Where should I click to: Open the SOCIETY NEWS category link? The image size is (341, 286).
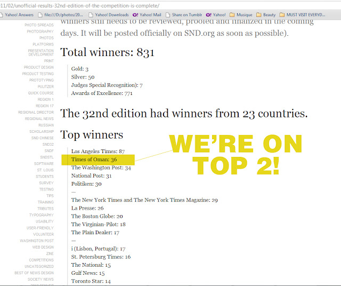(x=40, y=279)
